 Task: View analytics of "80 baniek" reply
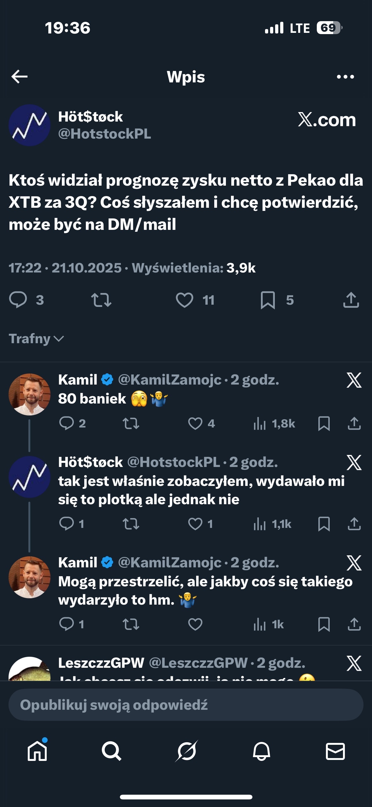pyautogui.click(x=260, y=423)
